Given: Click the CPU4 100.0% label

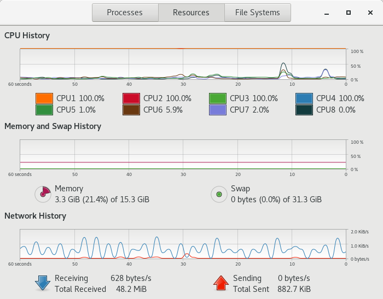Looking at the screenshot, I should 340,98.
